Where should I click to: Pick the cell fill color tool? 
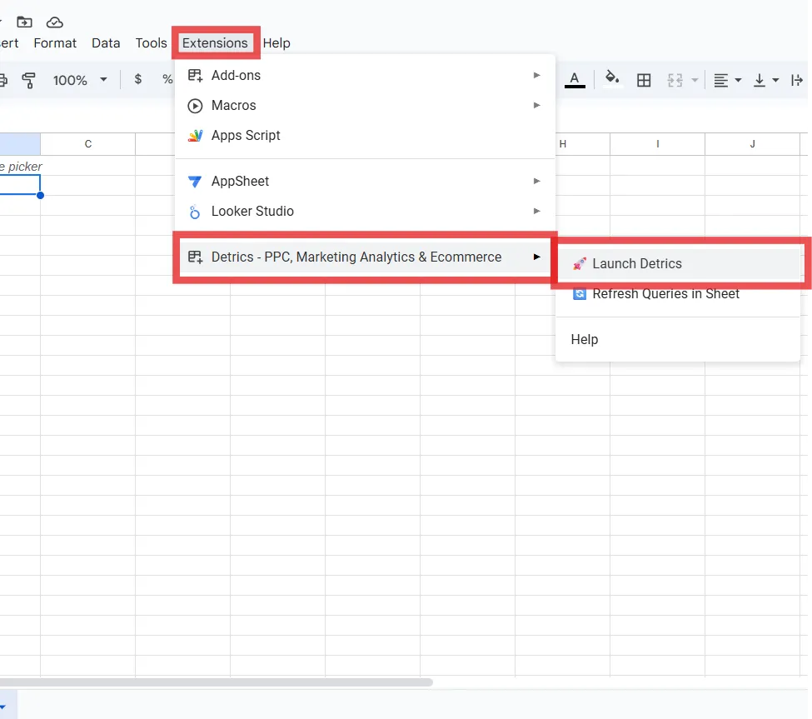click(x=612, y=80)
